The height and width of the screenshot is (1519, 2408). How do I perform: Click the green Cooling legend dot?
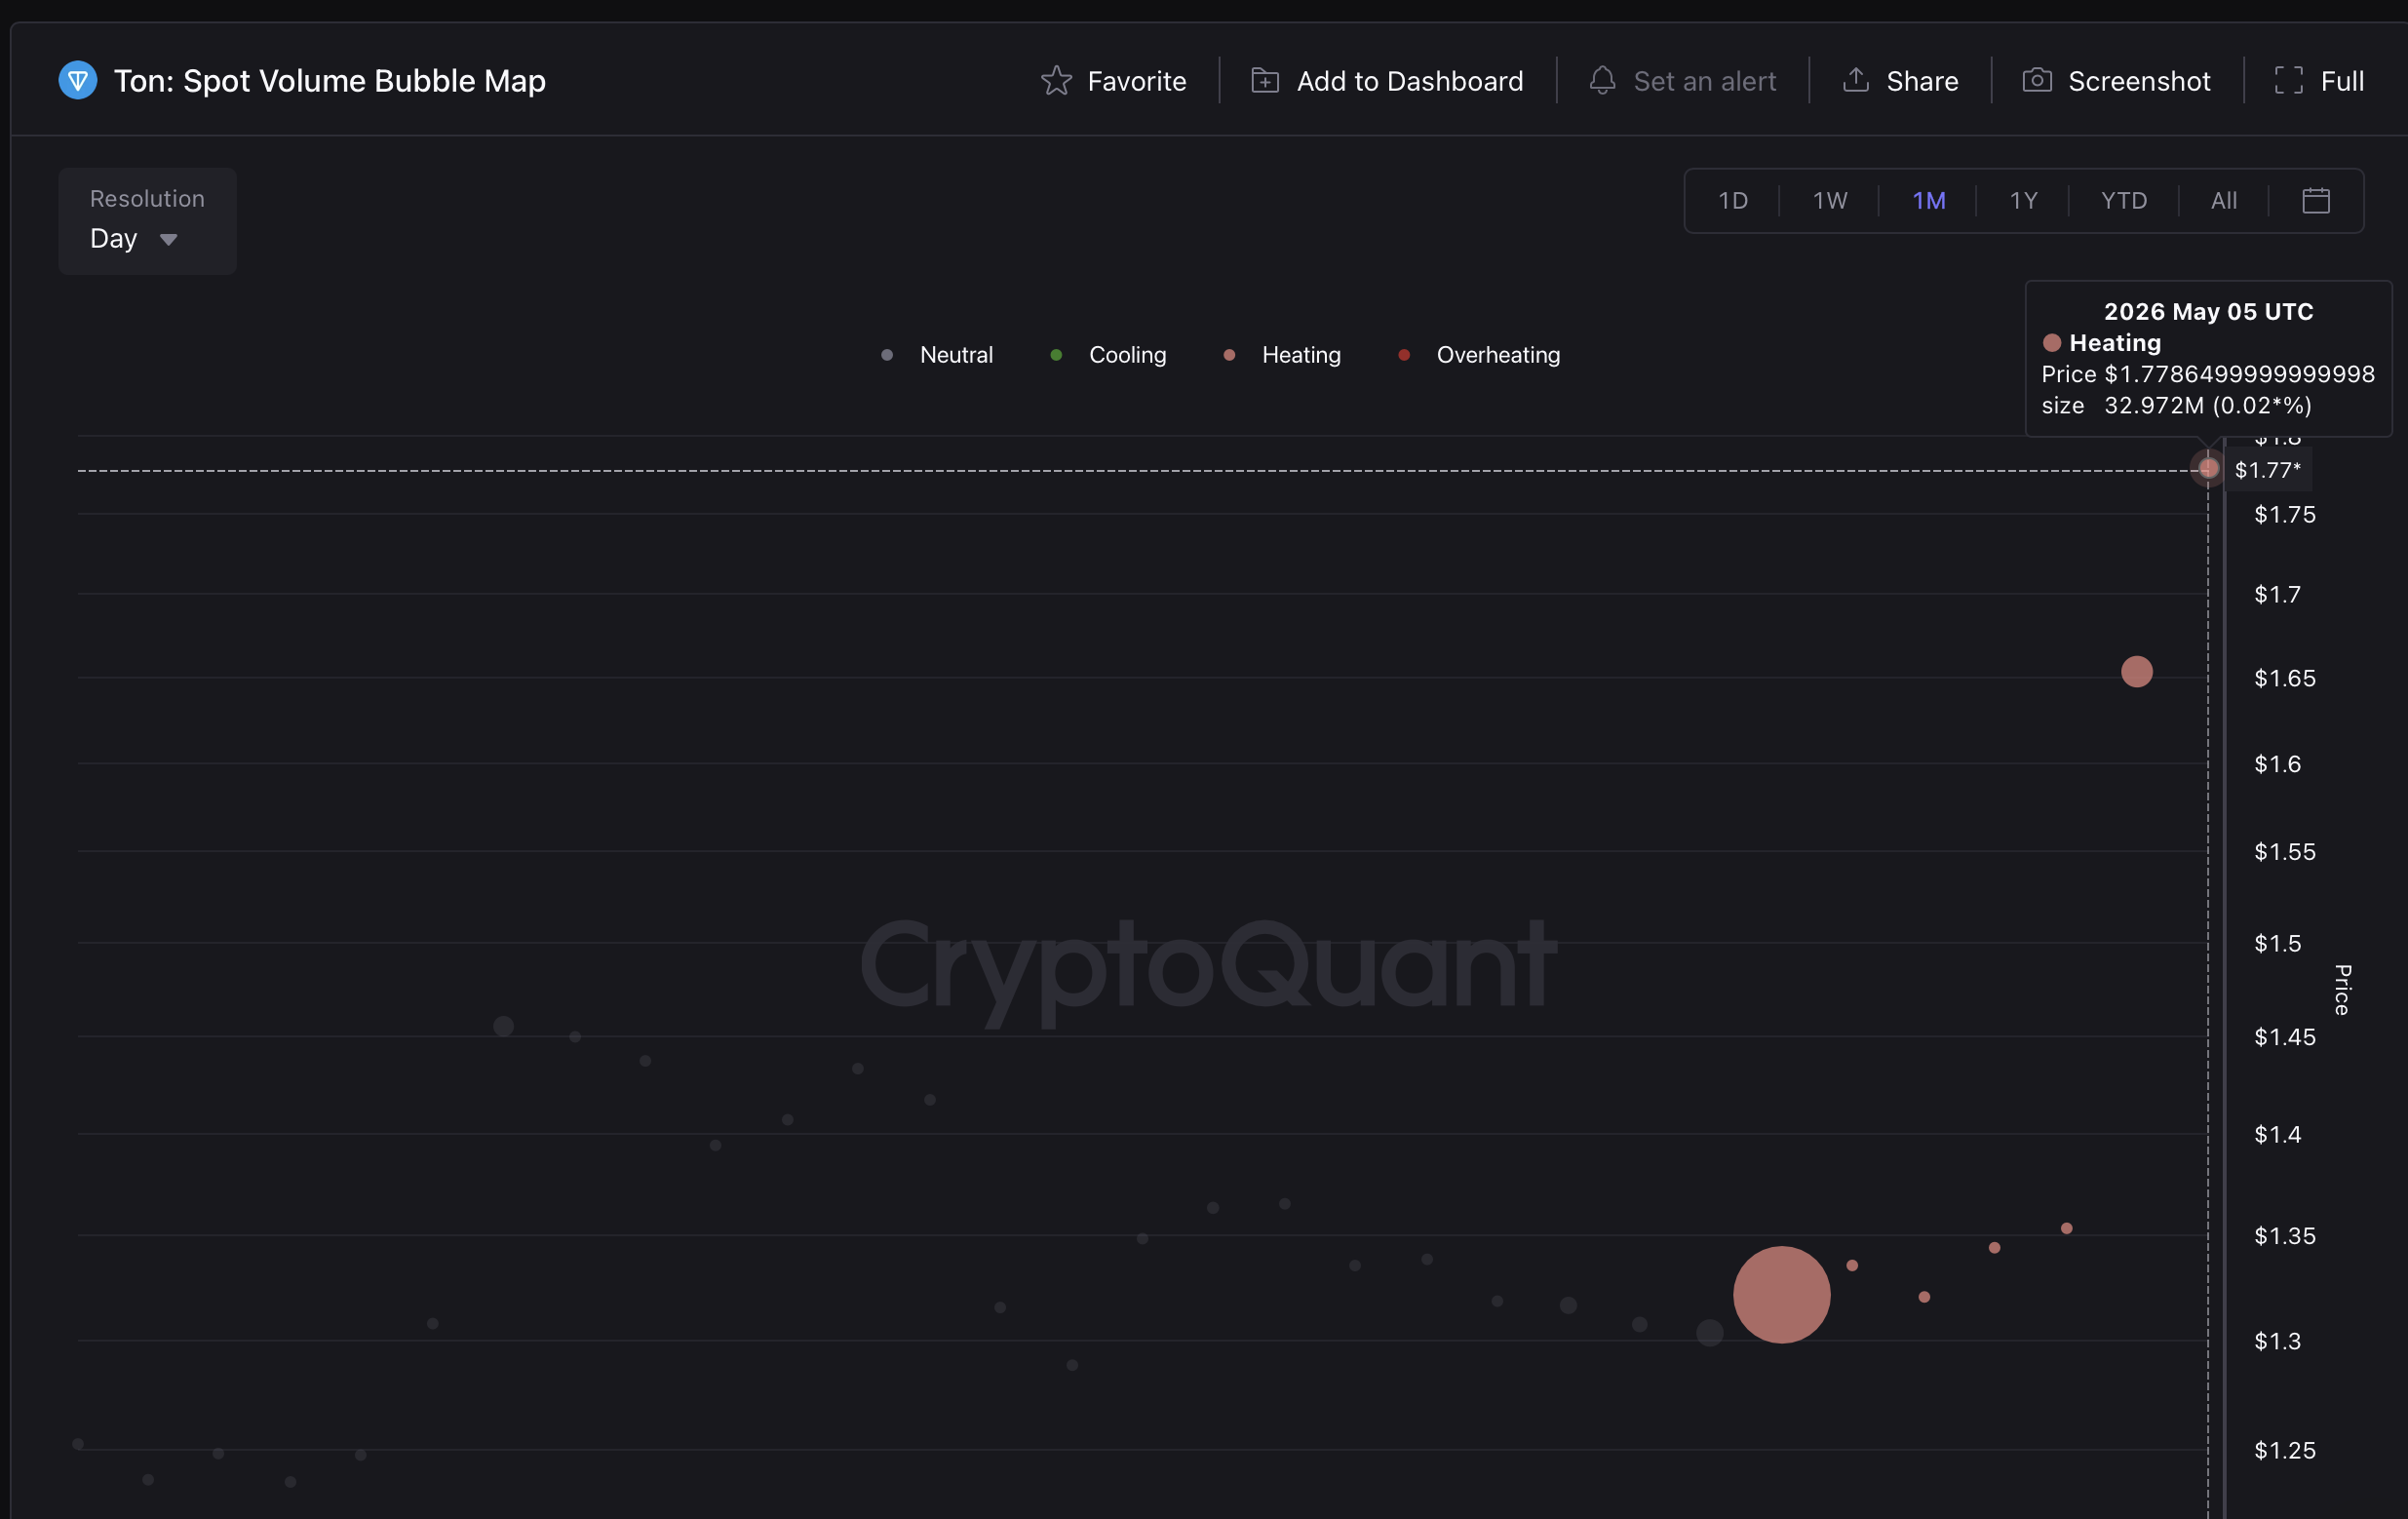pyautogui.click(x=1056, y=355)
